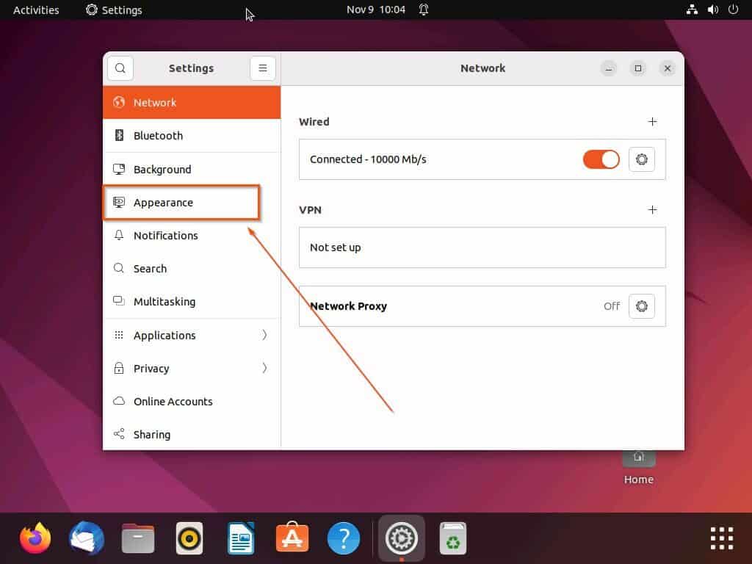Image resolution: width=752 pixels, height=564 pixels.
Task: Open the Search settings section
Action: click(x=150, y=269)
